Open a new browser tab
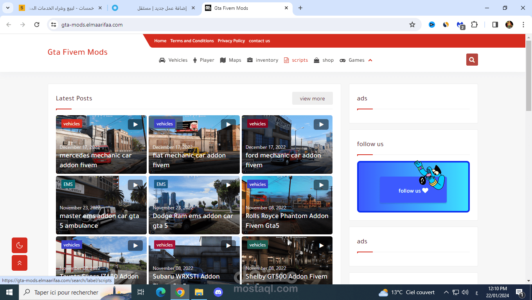Viewport: 532px width, 300px height. [x=300, y=8]
